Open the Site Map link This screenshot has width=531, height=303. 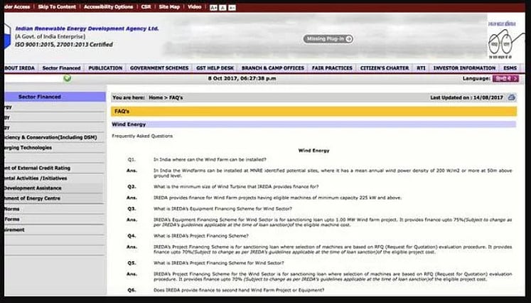click(169, 7)
